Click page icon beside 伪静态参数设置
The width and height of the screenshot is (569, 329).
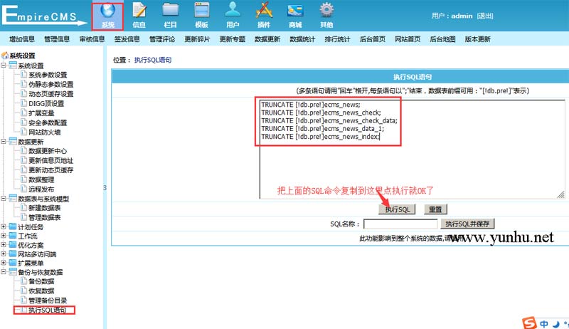click(x=24, y=84)
